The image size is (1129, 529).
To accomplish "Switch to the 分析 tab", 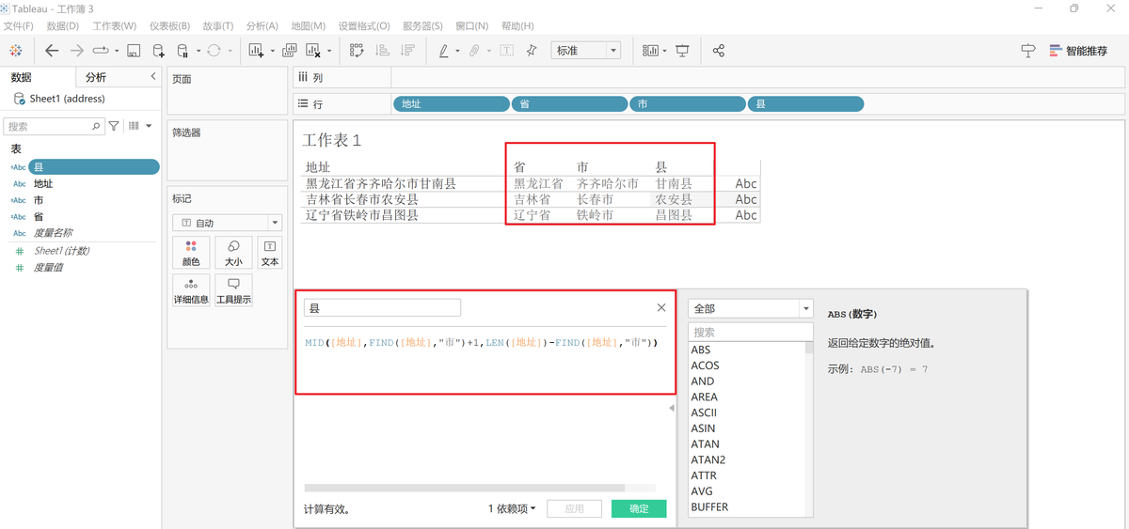I will tap(96, 77).
